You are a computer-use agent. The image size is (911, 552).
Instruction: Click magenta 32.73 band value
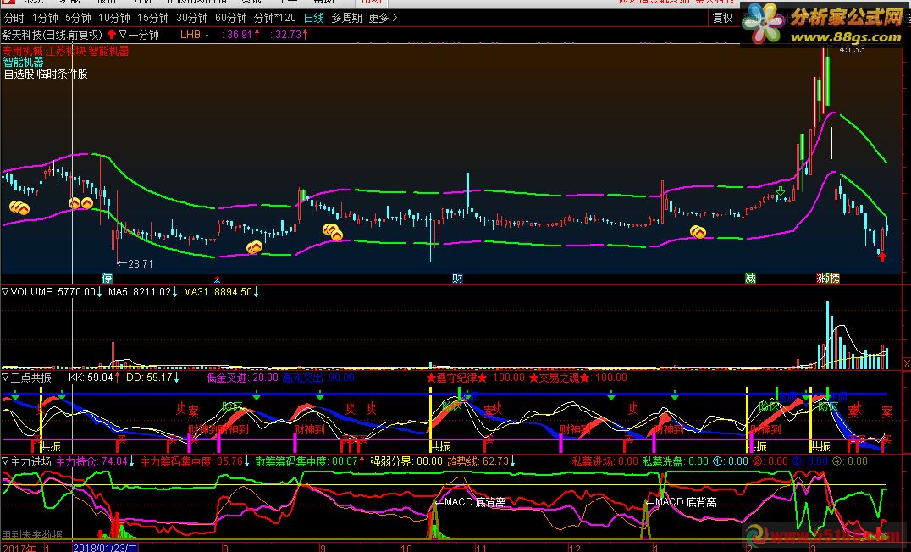click(290, 35)
